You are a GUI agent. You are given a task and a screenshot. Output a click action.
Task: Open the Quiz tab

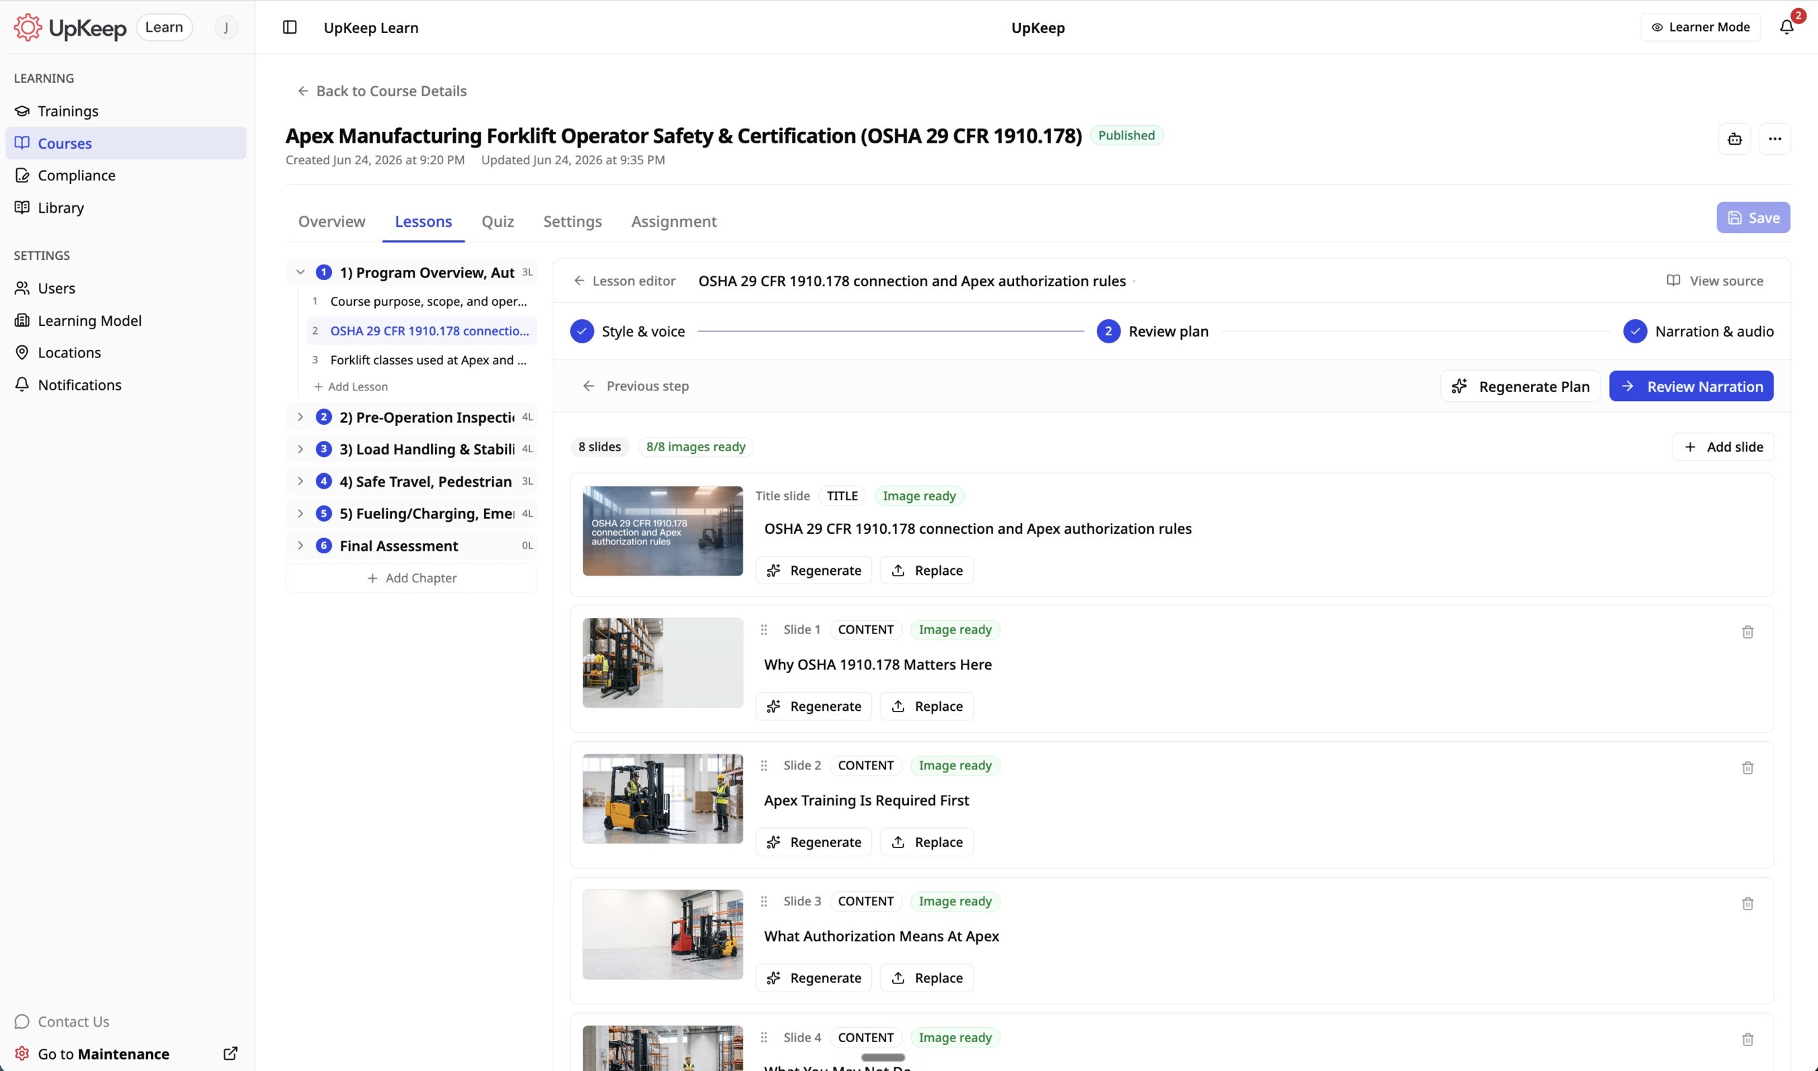498,221
